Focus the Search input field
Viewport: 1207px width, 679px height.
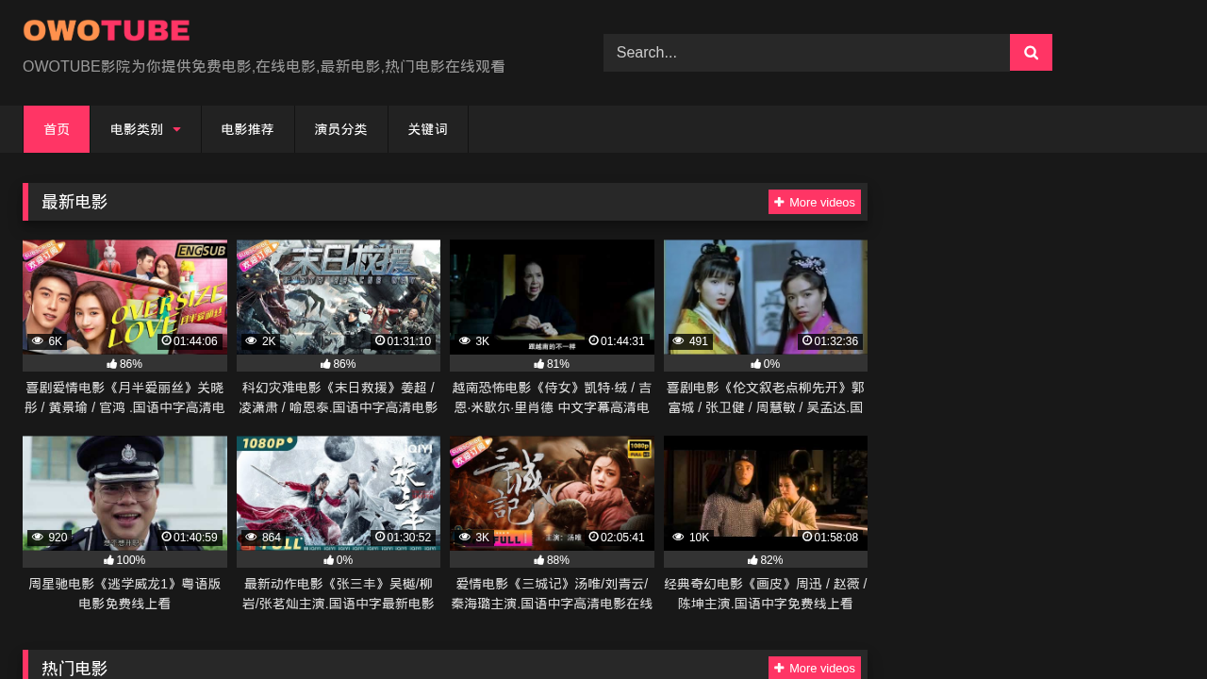(806, 53)
